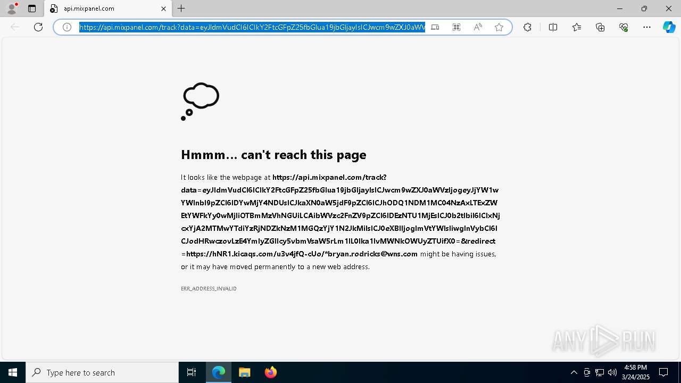The height and width of the screenshot is (383, 681).
Task: Close the api.mixpanel.com tab
Action: 163,9
